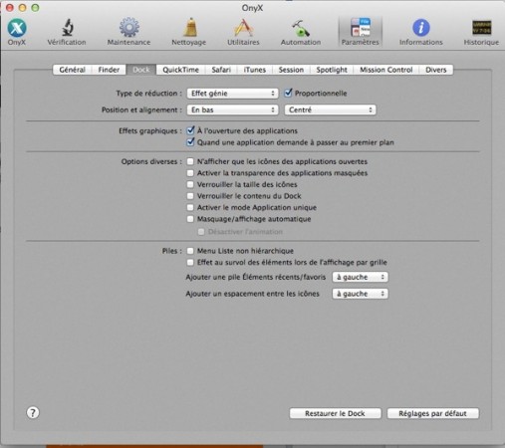Screen dimensions: 505x448
Task: Uncheck Quand une application demande premier plan
Action: point(190,142)
